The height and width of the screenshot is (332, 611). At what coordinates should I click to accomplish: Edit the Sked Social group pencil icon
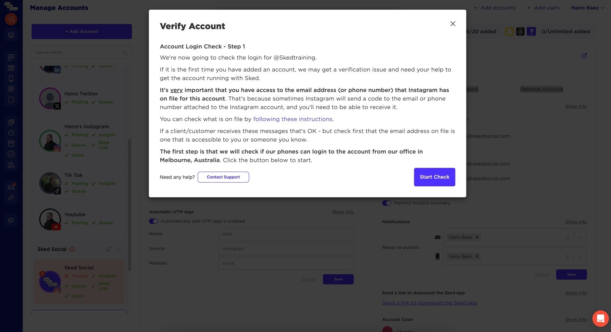coord(109,249)
